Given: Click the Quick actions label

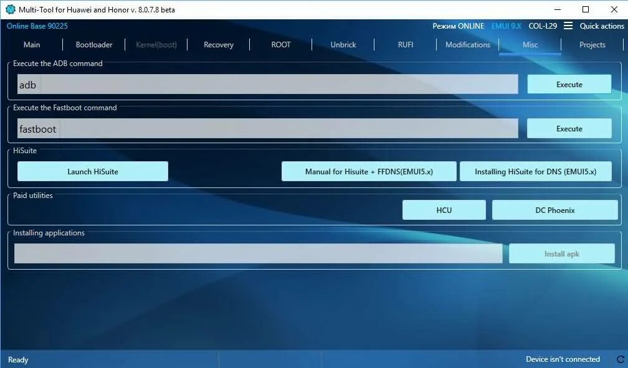Looking at the screenshot, I should [602, 26].
